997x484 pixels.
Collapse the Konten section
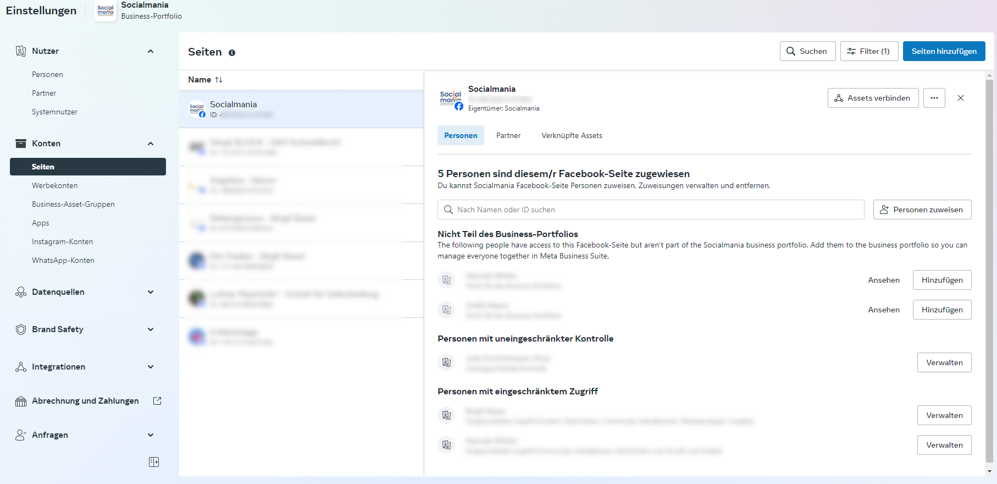click(x=151, y=144)
